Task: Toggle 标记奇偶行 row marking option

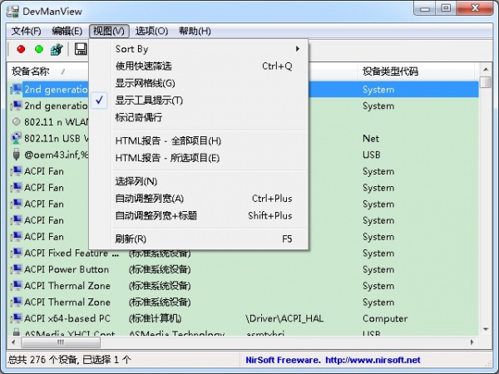Action: coord(140,117)
